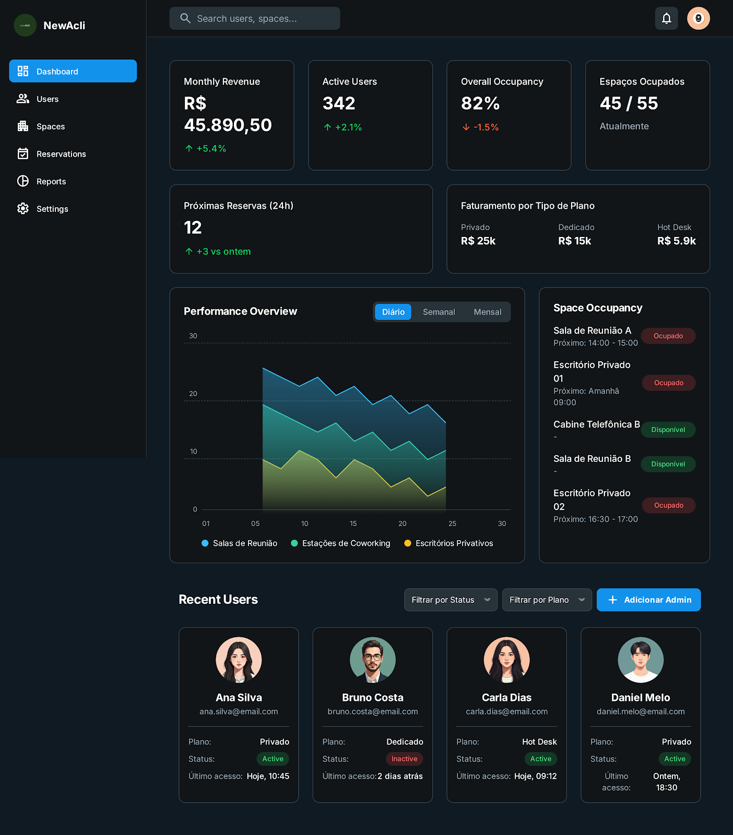Switch chart to the Mensal tab

487,312
